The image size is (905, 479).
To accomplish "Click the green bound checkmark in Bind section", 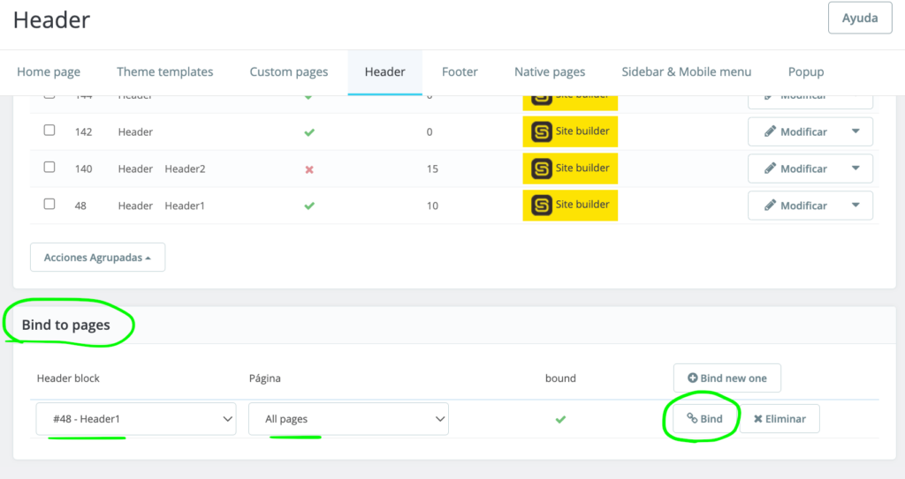I will 560,419.
